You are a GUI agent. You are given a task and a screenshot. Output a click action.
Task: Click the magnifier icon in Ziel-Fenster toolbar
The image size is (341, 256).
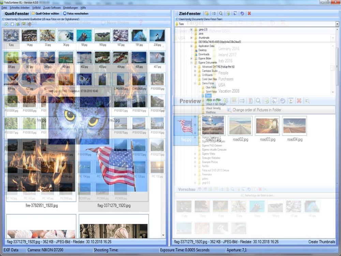221,13
